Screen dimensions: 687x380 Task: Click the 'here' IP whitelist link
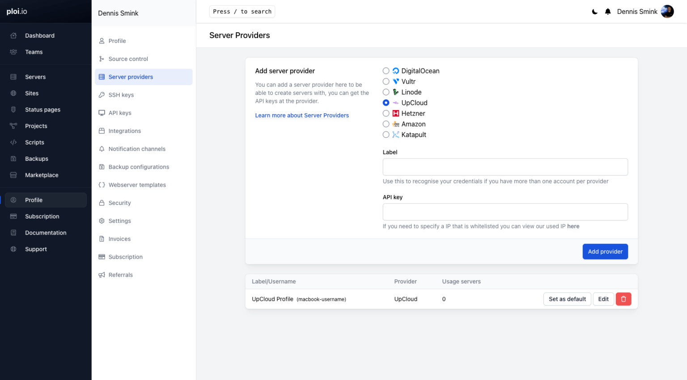(573, 226)
